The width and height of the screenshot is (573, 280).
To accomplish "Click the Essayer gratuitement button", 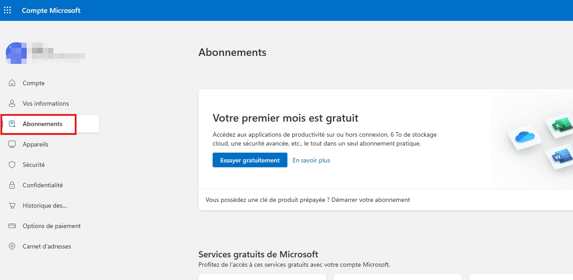I will [250, 160].
